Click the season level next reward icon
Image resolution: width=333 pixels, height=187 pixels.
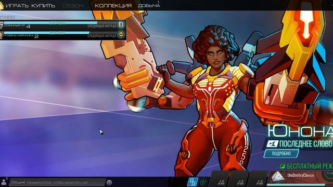(x=121, y=24)
